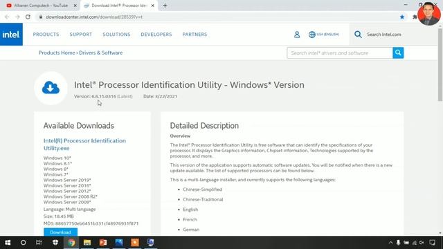Open the PRODUCTS menu
Image resolution: width=443 pixels, height=249 pixels.
(46, 35)
